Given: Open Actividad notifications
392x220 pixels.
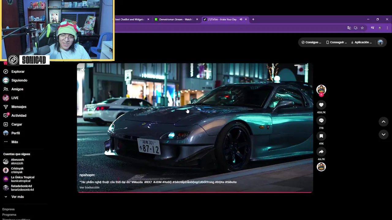Looking at the screenshot, I should pos(15,116).
